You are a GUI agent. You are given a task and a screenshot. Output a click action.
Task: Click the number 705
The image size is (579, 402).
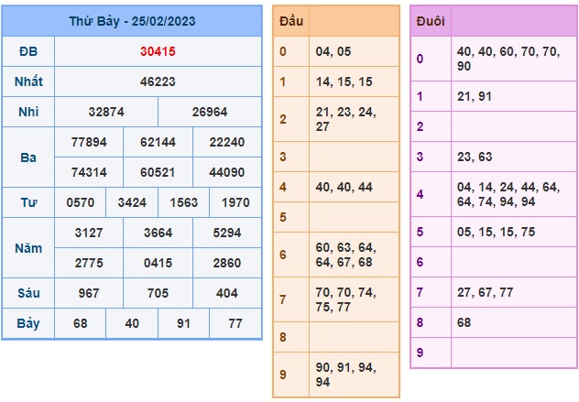pyautogui.click(x=158, y=293)
